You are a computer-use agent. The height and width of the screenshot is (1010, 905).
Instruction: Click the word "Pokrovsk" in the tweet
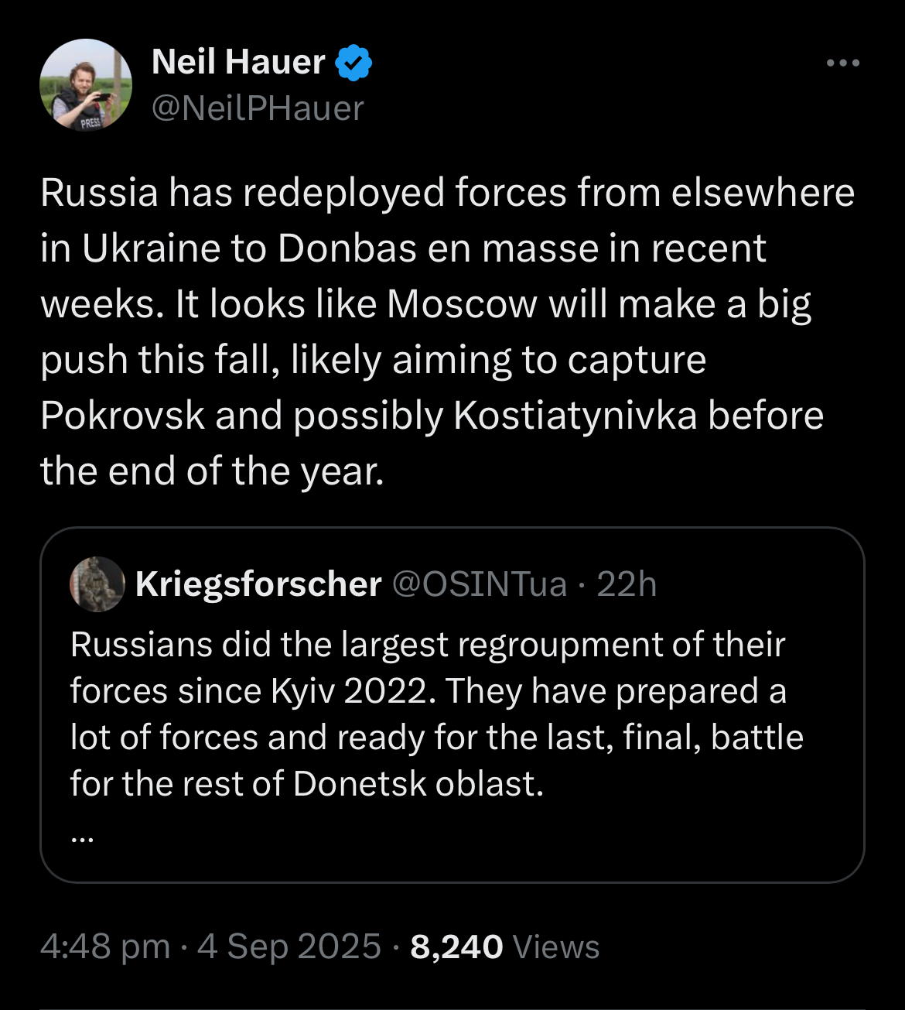[123, 416]
